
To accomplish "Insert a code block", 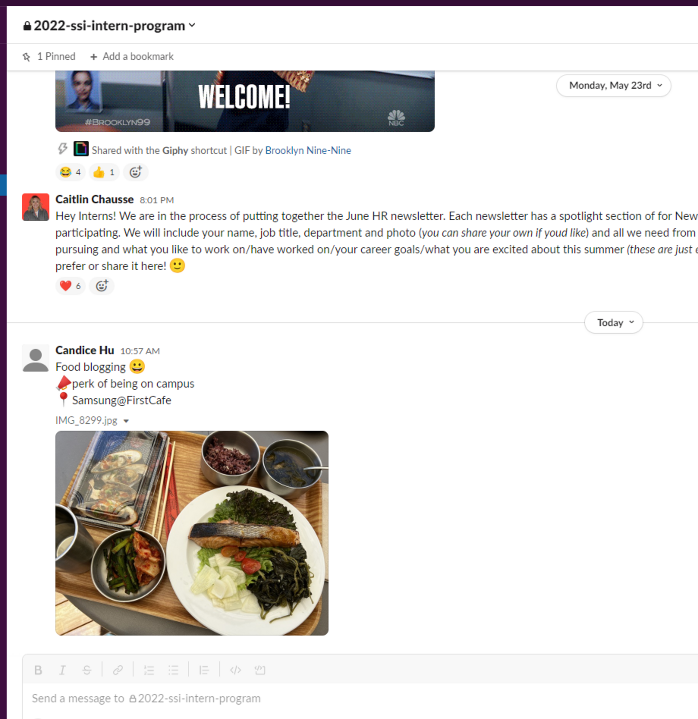I will click(260, 670).
